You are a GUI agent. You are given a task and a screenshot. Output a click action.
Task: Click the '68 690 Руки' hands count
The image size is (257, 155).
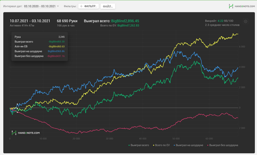click(x=67, y=21)
